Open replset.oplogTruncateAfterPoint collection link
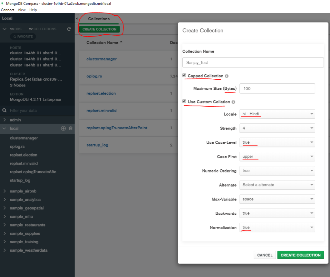 click(117, 128)
